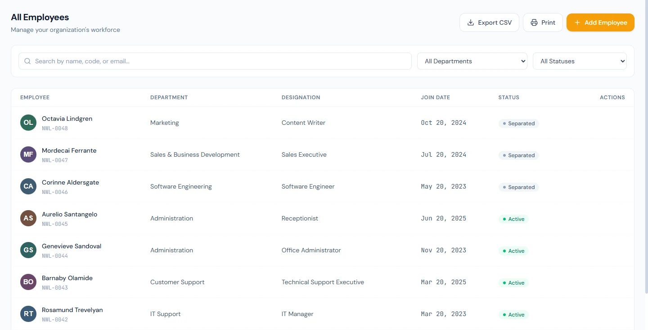Click Separated status badge for Corinne Aldersgate
This screenshot has width=648, height=330.
click(518, 187)
